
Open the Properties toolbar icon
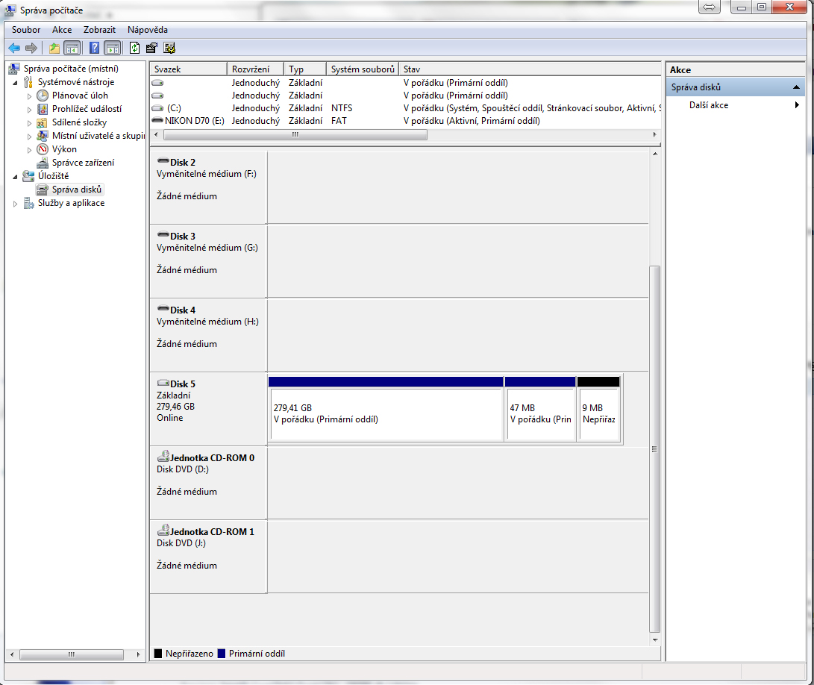(151, 49)
